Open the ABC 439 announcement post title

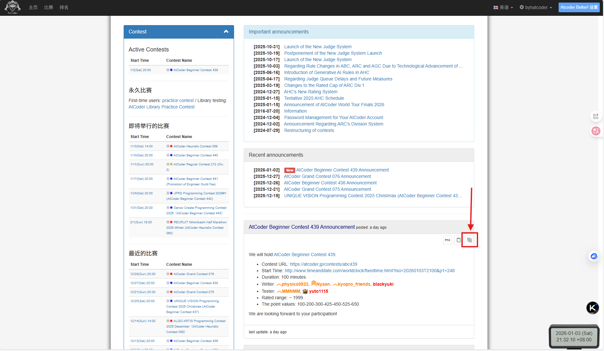click(302, 227)
